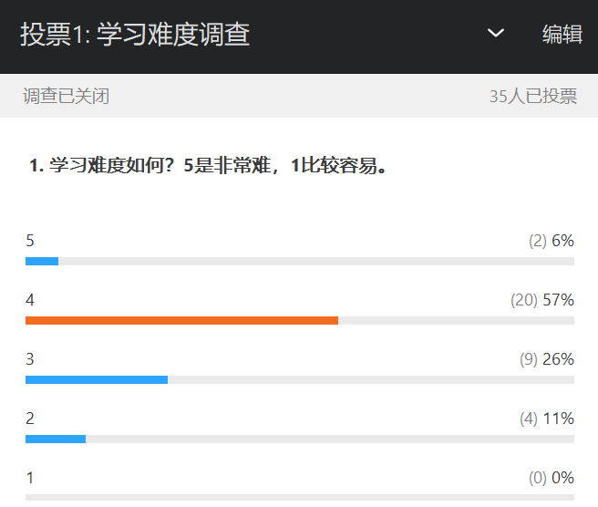Image resolution: width=598 pixels, height=507 pixels.
Task: Click the (20) 57% result count
Action: point(541,300)
